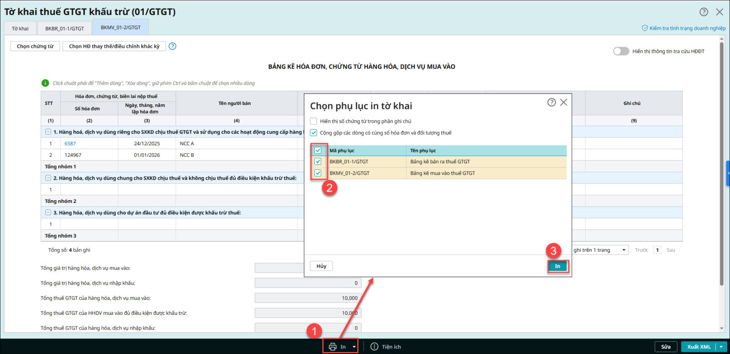The width and height of the screenshot is (730, 354).
Task: Toggle Hiển thị thông tin tra cứu HĐĐT switch
Action: (621, 51)
